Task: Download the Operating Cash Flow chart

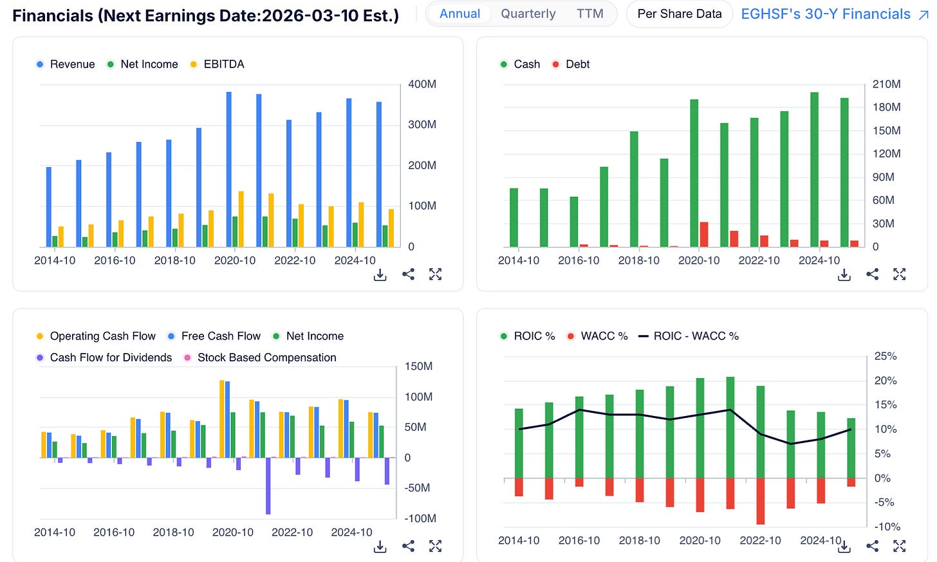Action: 380,547
